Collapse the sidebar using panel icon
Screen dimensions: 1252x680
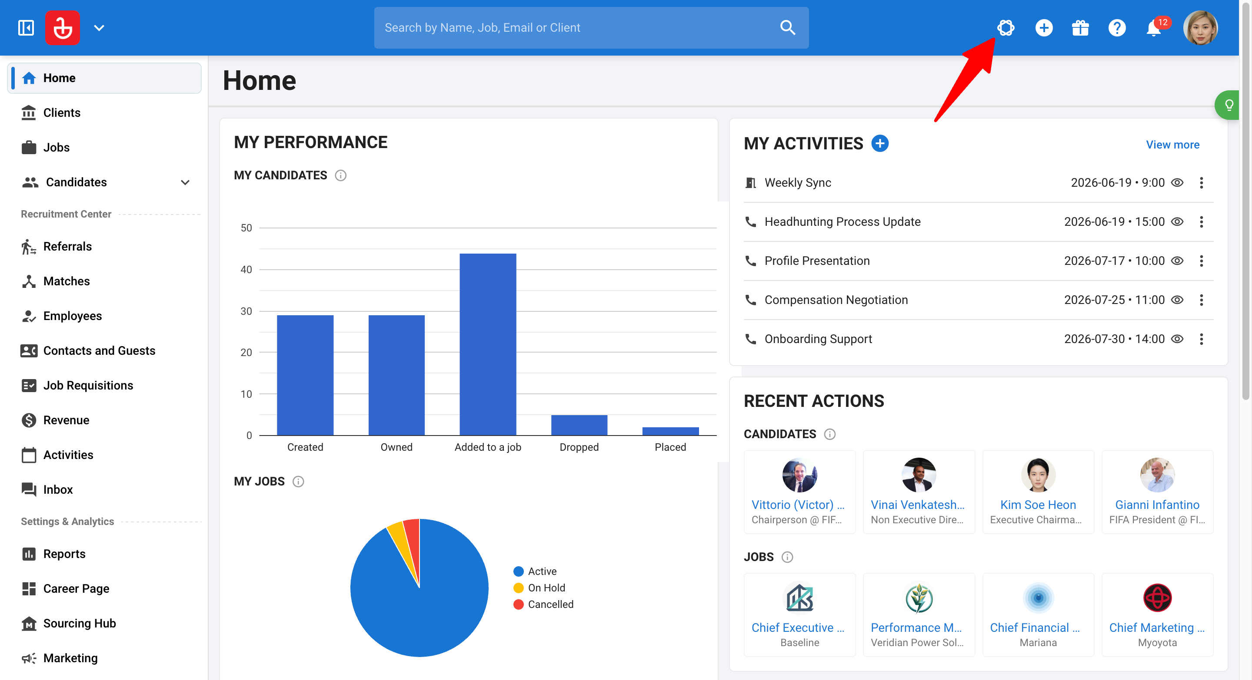(x=26, y=28)
